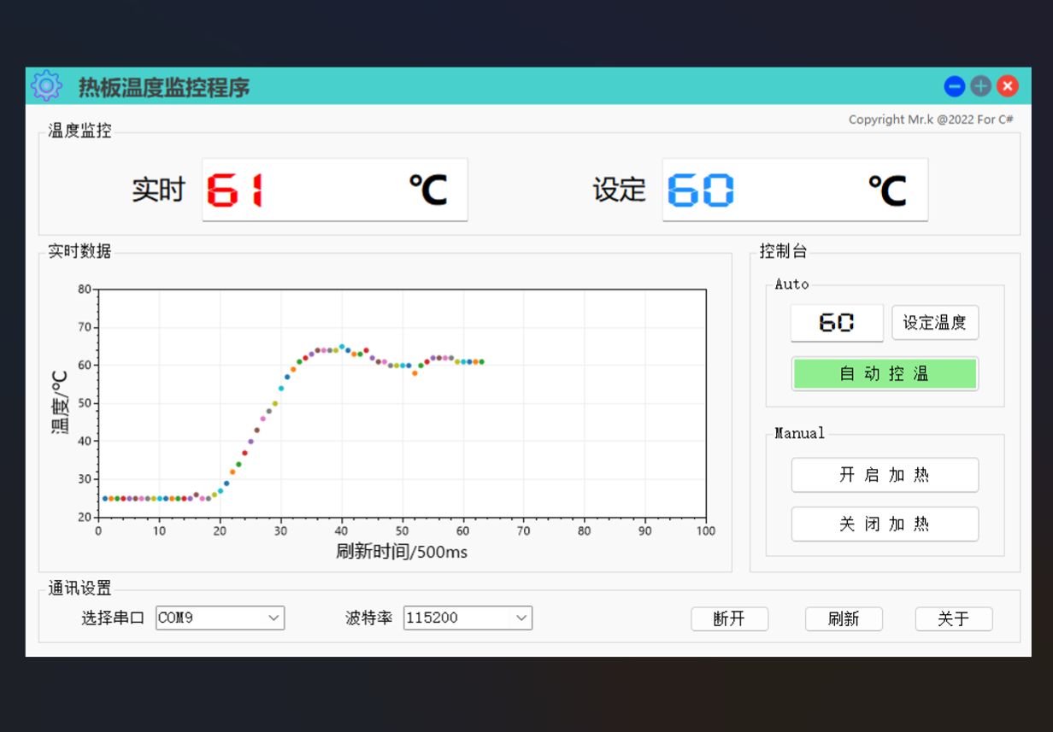Maximize the window with the gray plus button

tap(981, 86)
